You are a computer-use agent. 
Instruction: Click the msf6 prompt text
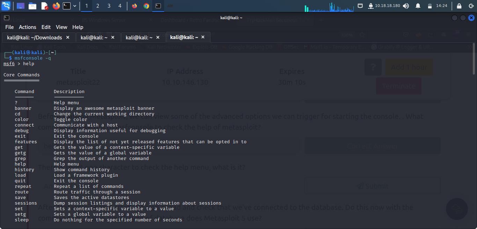pos(9,64)
